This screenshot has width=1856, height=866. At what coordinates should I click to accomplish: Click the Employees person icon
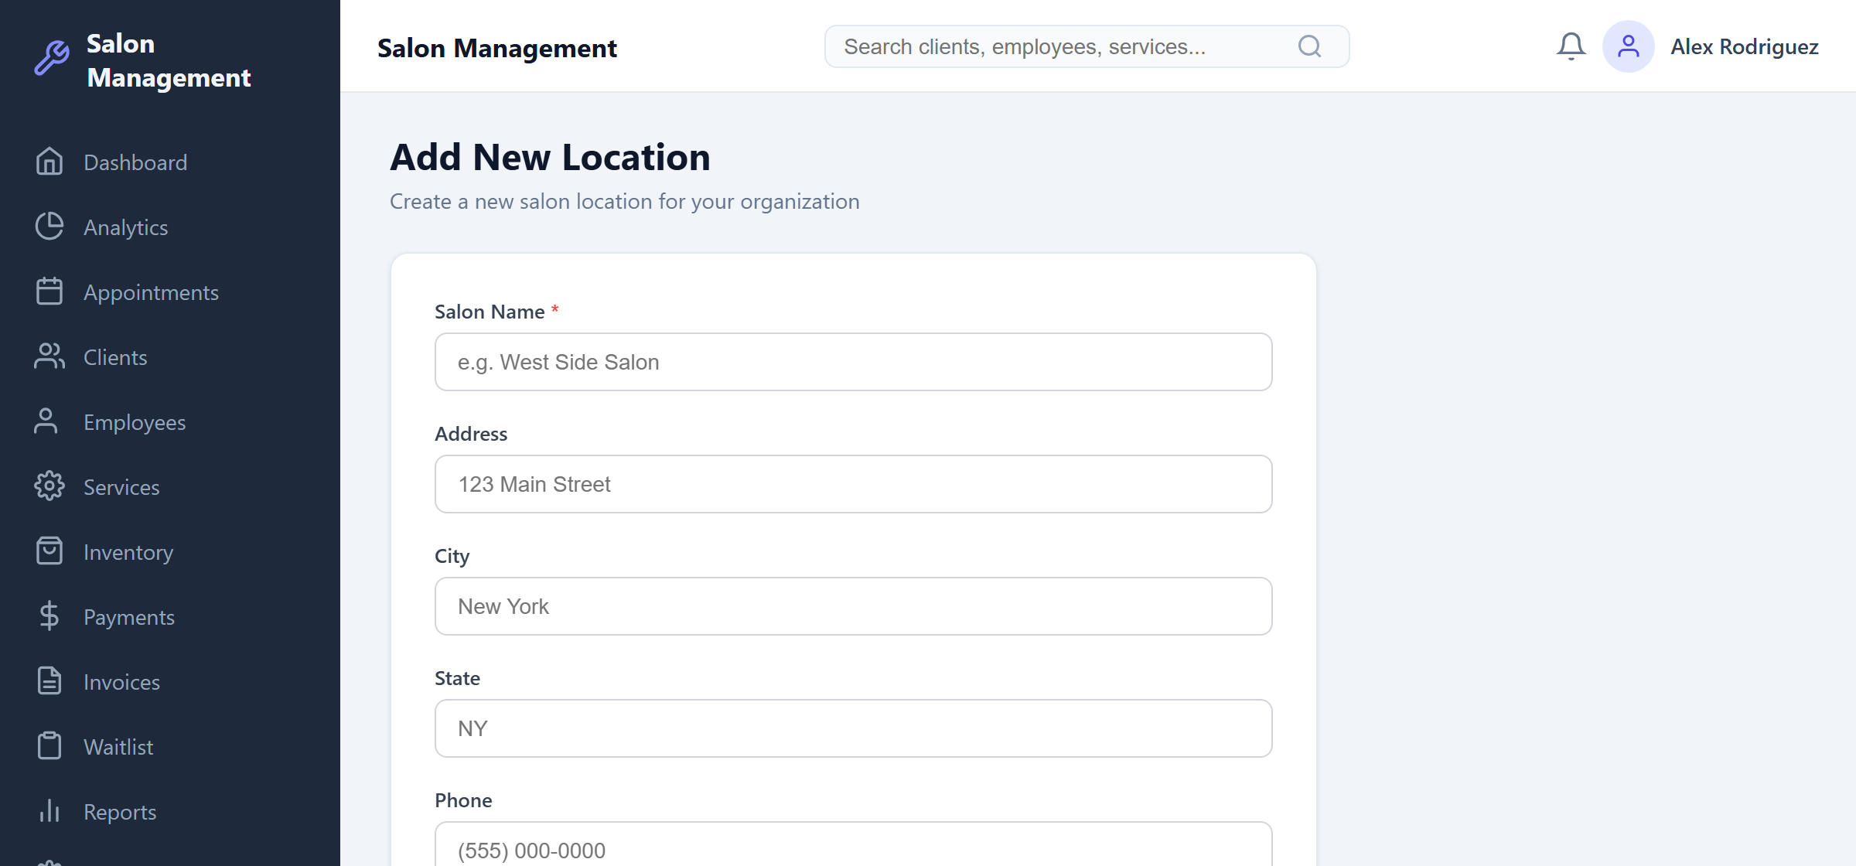click(x=49, y=421)
